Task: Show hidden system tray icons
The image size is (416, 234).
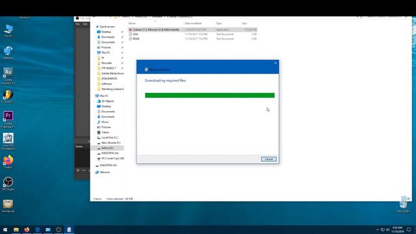Action: tap(378, 229)
